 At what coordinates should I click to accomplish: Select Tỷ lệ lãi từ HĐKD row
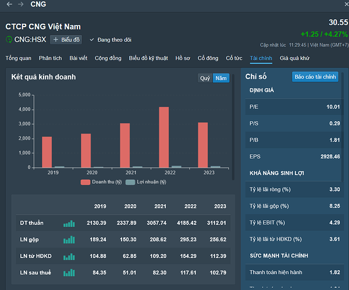(294, 239)
